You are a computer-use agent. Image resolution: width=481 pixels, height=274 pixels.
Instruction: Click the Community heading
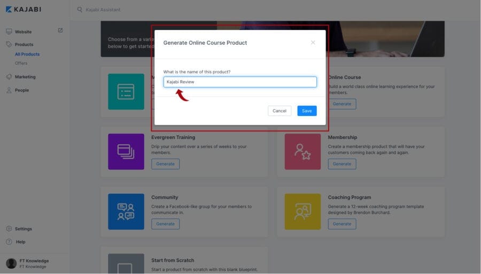165,198
